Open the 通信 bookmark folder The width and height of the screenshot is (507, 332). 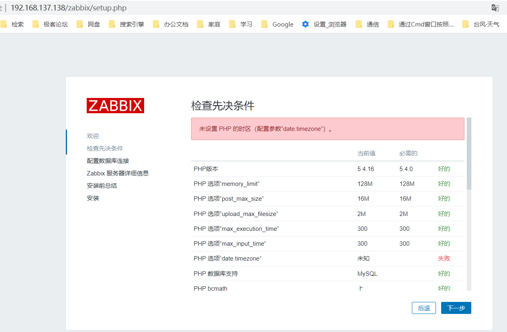click(x=367, y=24)
